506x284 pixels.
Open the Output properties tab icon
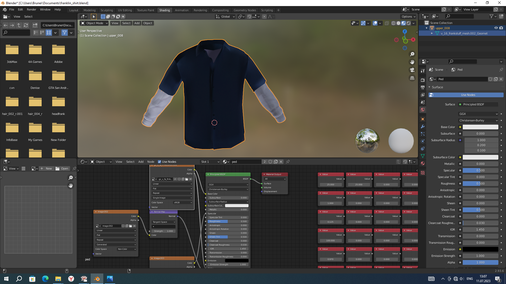click(423, 87)
